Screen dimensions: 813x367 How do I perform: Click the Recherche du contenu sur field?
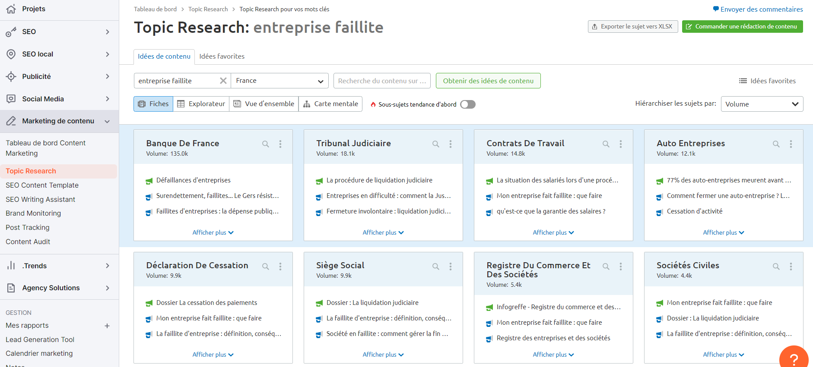click(x=382, y=81)
